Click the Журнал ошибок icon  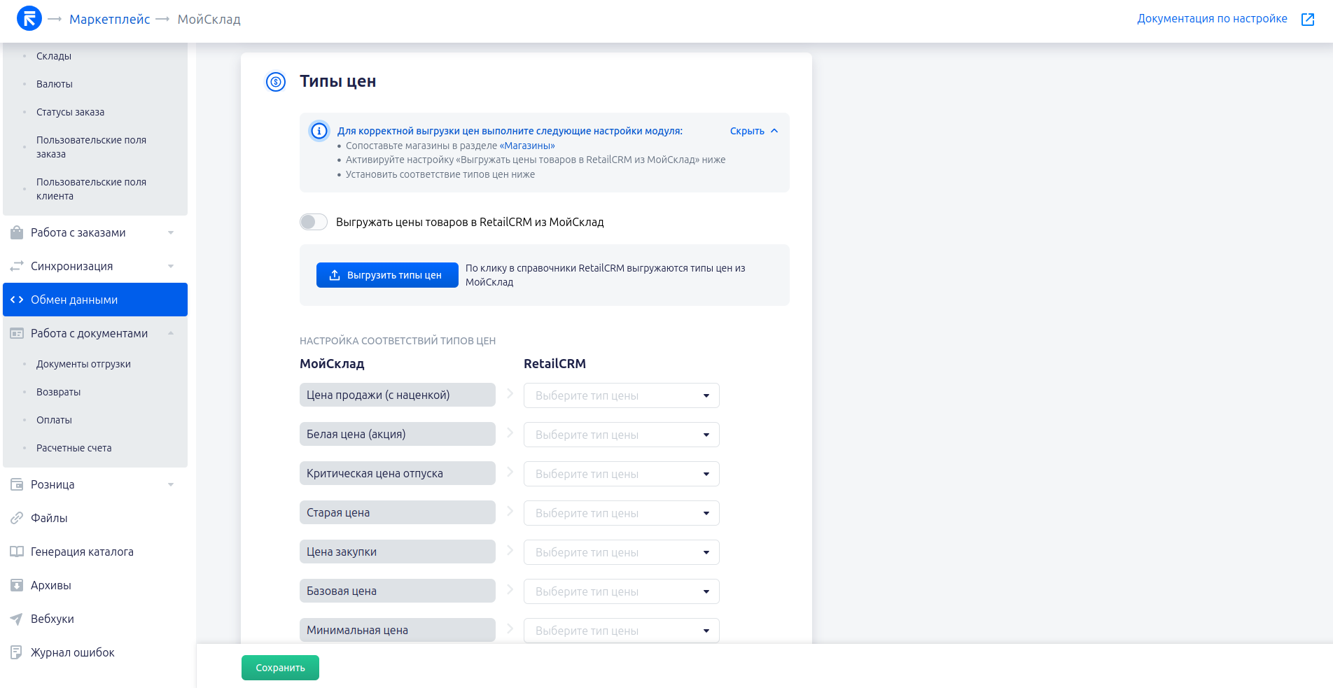17,652
